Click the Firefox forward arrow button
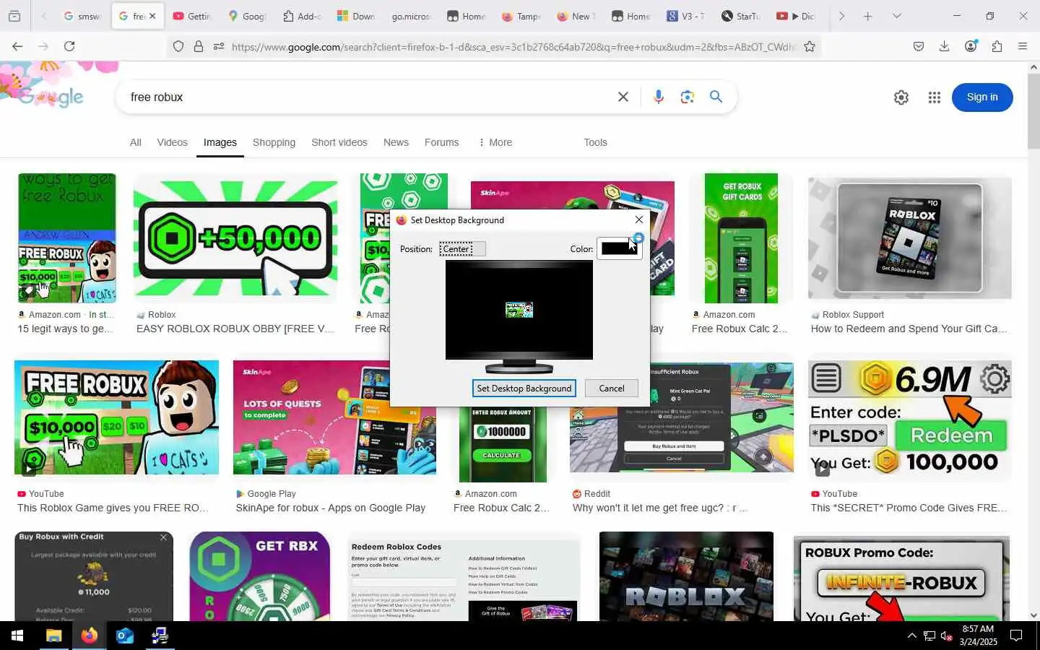The image size is (1040, 650). click(x=43, y=46)
